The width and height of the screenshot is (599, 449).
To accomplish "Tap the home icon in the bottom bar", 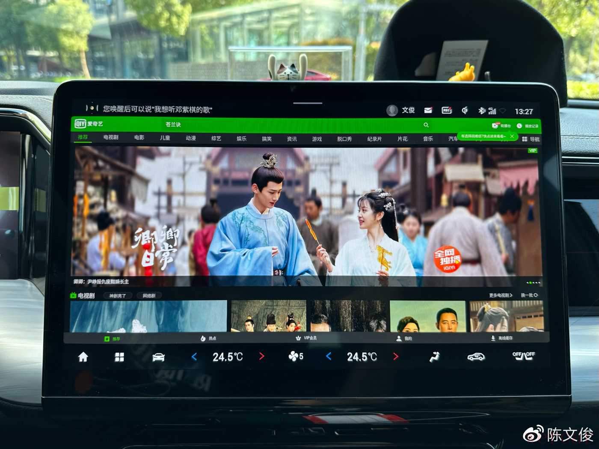I will [x=83, y=357].
